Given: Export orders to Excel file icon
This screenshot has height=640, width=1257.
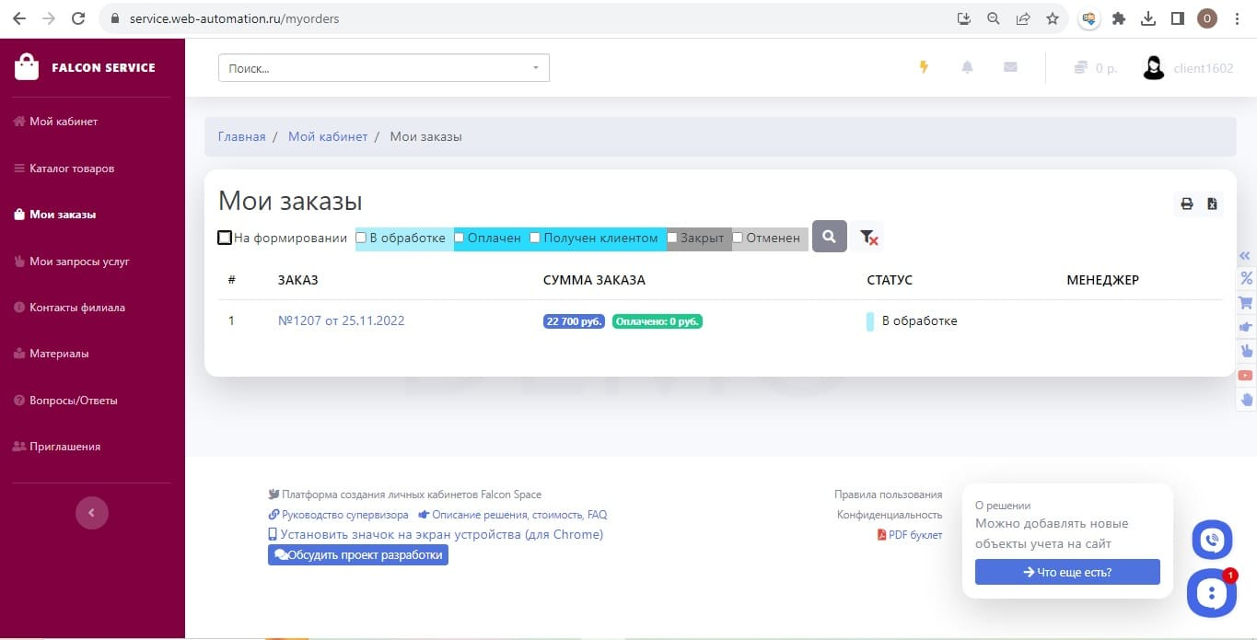Looking at the screenshot, I should coord(1212,204).
